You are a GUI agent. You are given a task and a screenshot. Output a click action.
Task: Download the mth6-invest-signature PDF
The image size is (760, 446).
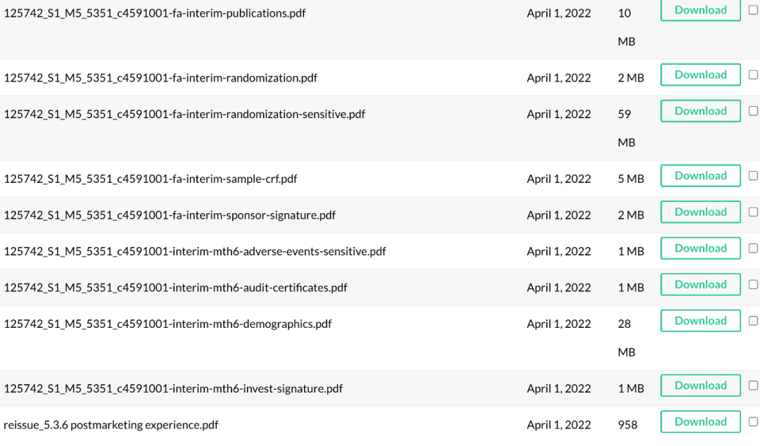[700, 386]
